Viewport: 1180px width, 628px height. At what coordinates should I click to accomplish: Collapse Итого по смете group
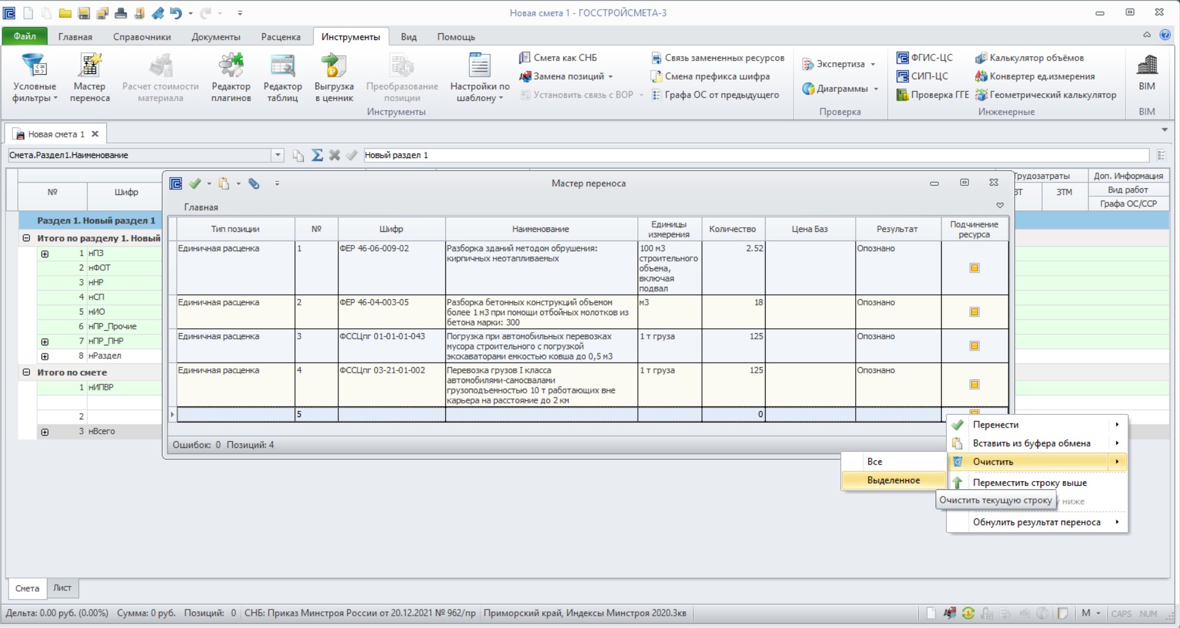tap(26, 372)
